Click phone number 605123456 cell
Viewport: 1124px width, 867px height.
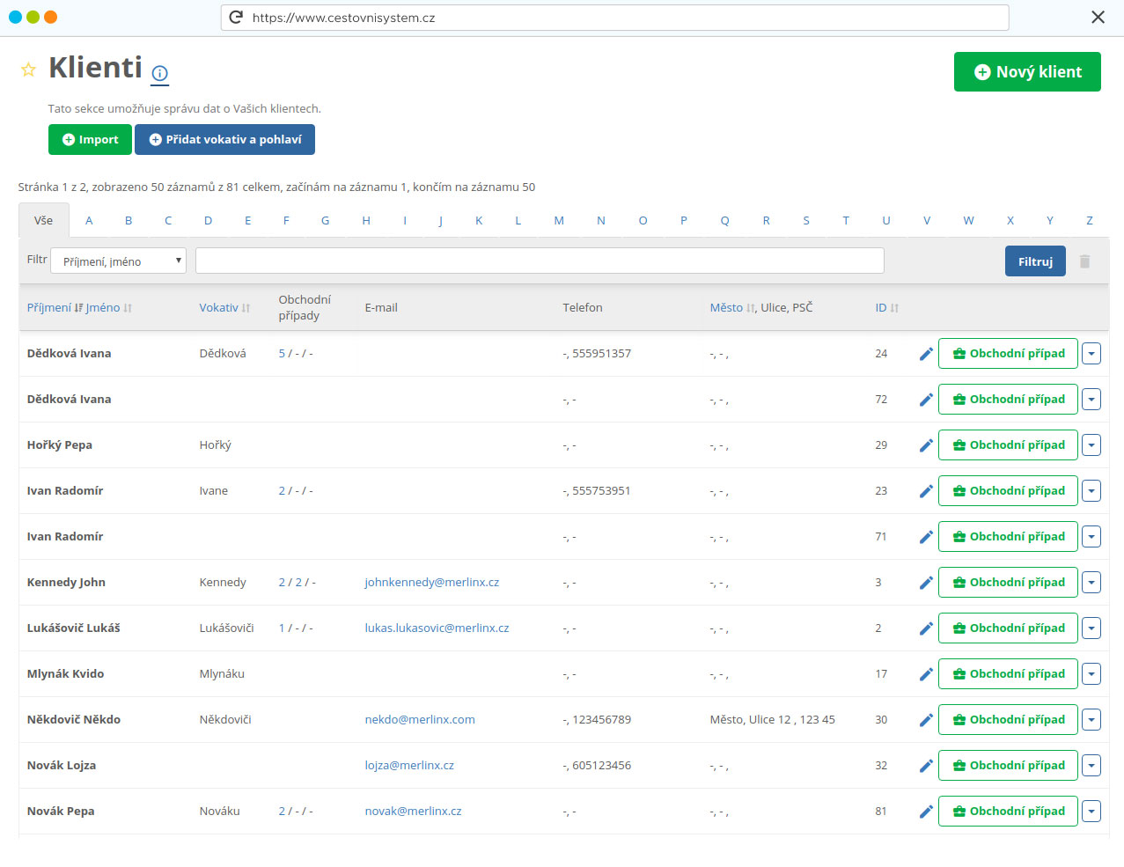pyautogui.click(x=597, y=766)
